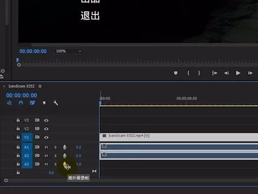Toggle snap magnet in timeline
Screen dimensions: 258x194
(21, 103)
